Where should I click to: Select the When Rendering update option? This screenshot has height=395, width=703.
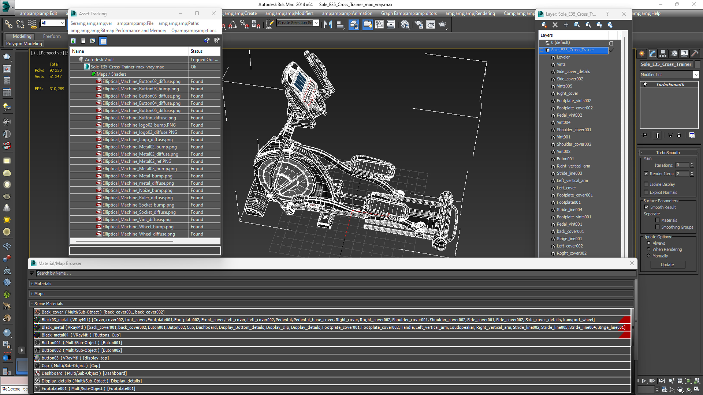[649, 249]
